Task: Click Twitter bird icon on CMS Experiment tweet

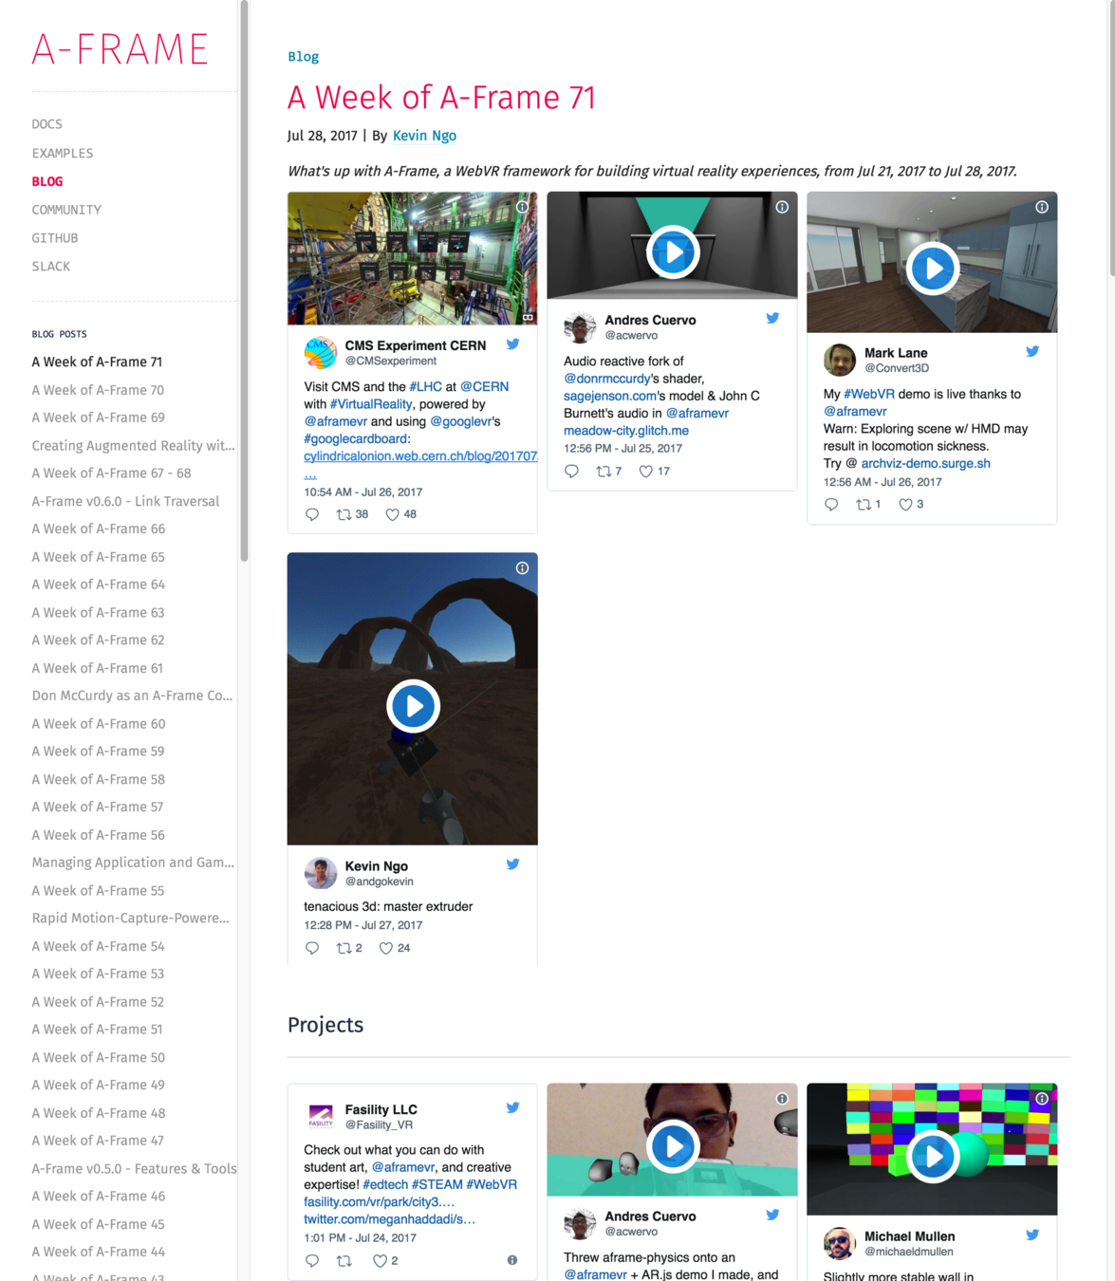Action: click(x=512, y=344)
